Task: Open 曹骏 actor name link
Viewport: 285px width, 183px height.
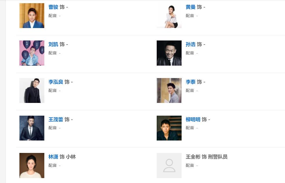Action: coord(53,7)
